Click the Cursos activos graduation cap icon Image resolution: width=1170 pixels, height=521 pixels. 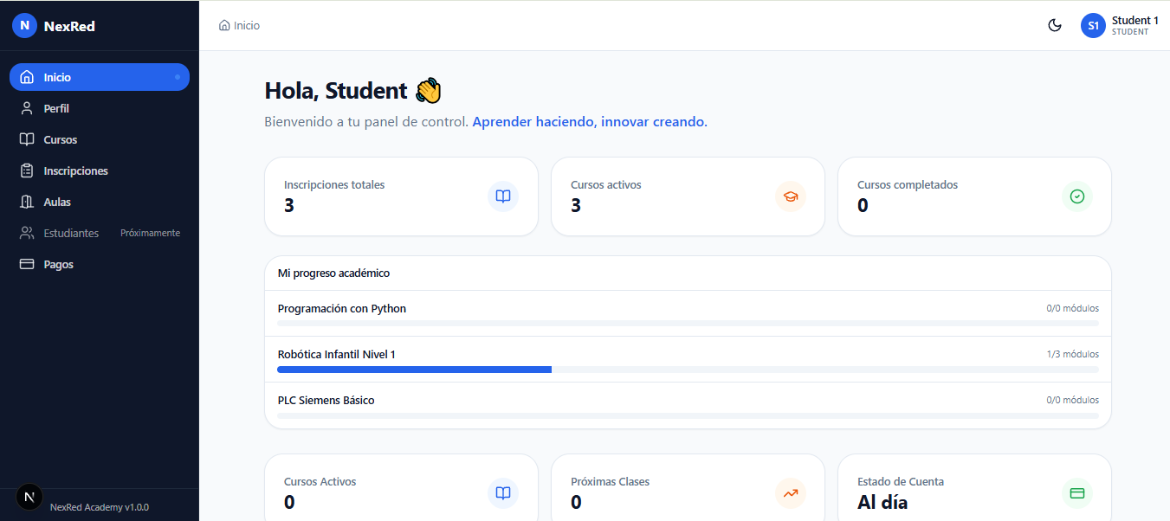tap(791, 196)
